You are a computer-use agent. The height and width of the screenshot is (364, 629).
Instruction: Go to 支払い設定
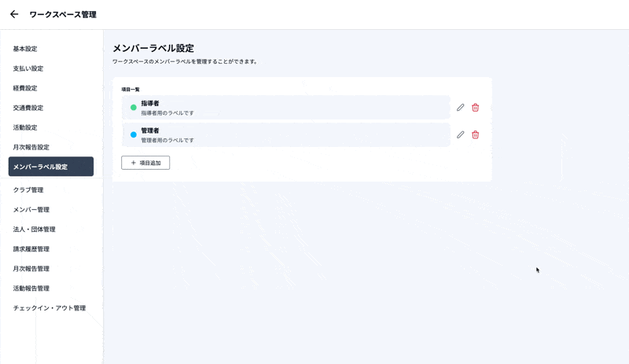point(28,68)
